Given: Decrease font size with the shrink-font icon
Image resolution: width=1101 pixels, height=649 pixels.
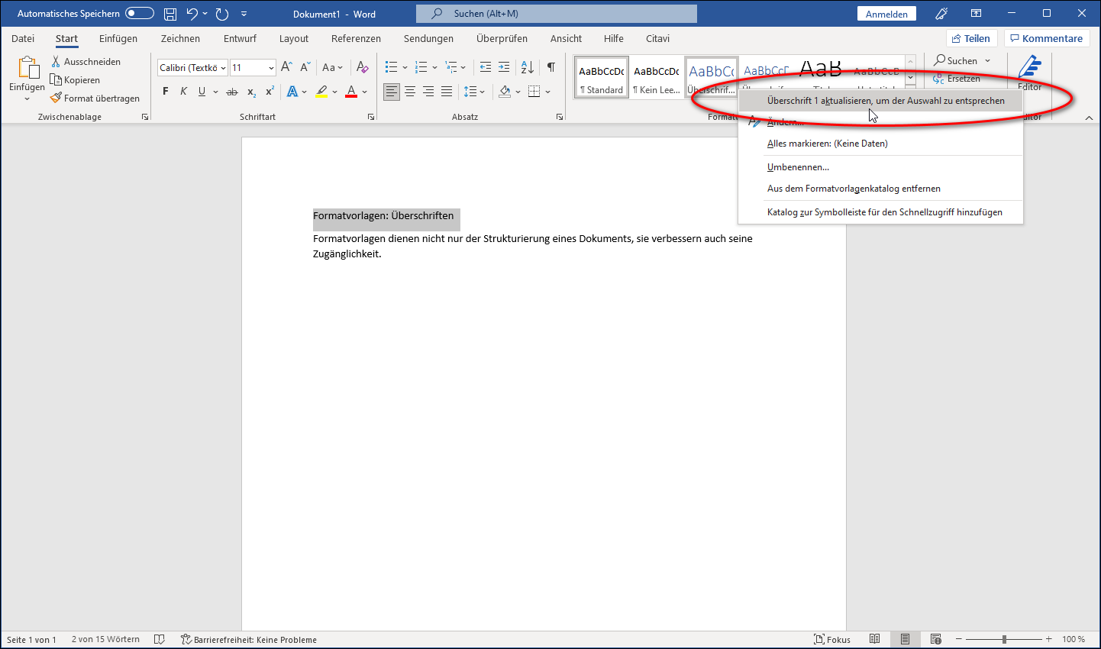Looking at the screenshot, I should point(305,68).
